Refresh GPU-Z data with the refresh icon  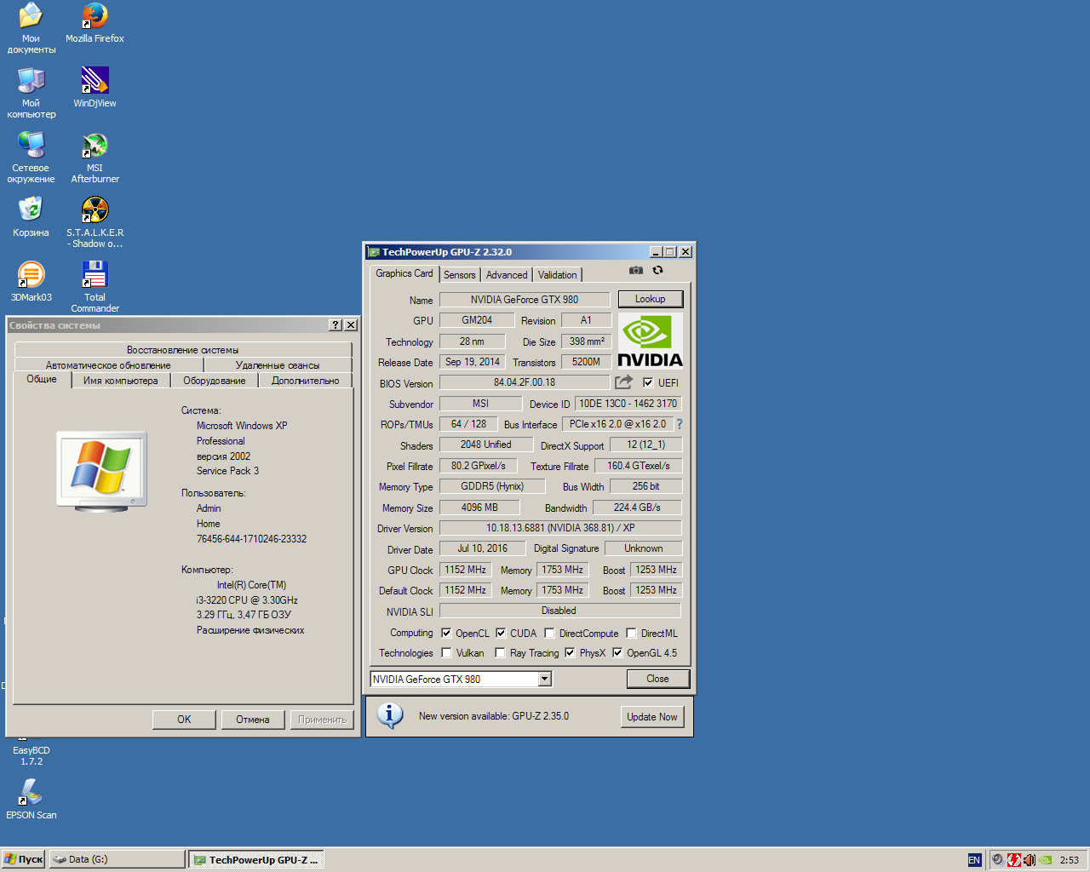pos(657,270)
